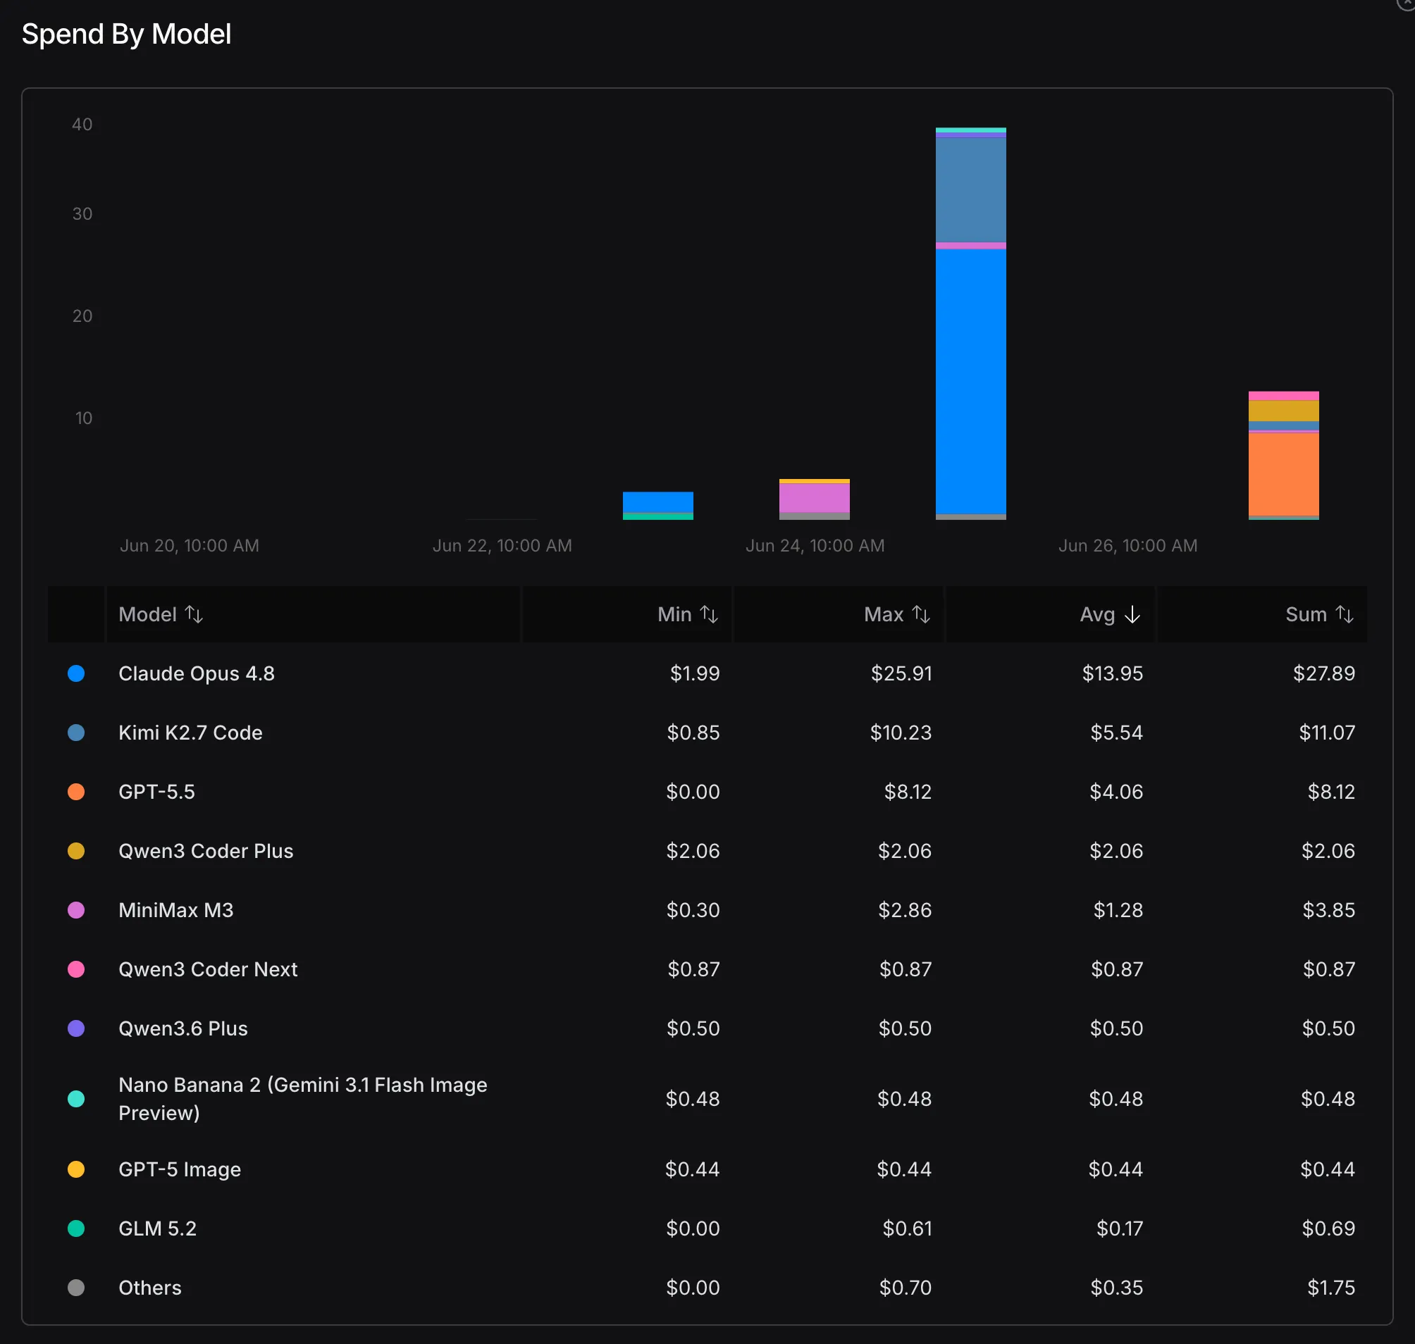Select the Qwen3 Coder Next model name
This screenshot has width=1415, height=1344.
pyautogui.click(x=208, y=969)
